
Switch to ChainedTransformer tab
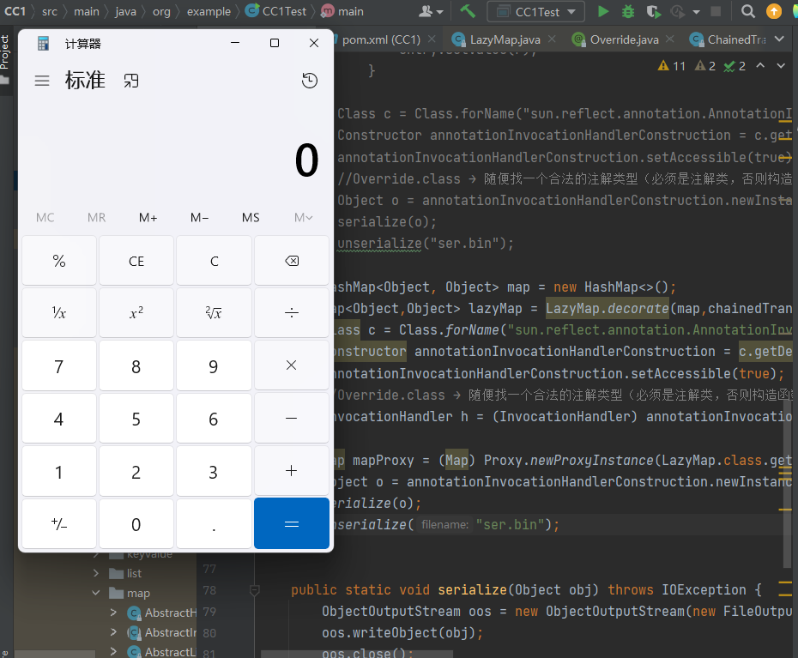[x=728, y=39]
